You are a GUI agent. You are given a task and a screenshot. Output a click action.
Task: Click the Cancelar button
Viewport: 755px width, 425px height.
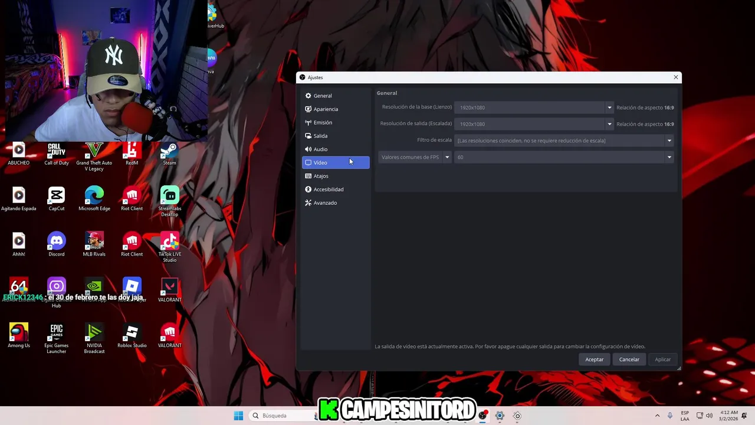coord(629,359)
